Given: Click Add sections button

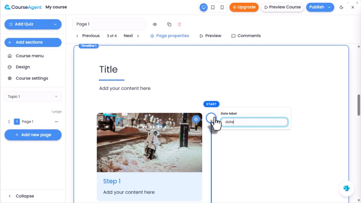Looking at the screenshot, I should tap(33, 42).
